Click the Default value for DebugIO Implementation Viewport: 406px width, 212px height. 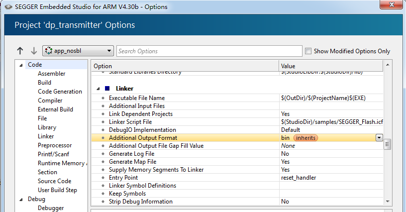coord(291,130)
